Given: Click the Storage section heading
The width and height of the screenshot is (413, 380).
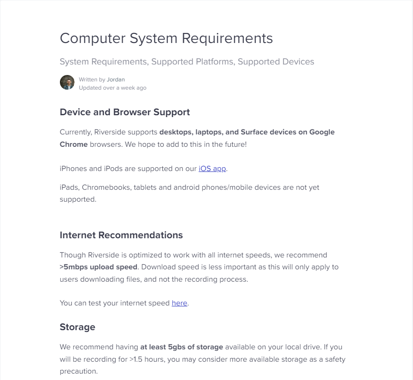Looking at the screenshot, I should point(77,327).
